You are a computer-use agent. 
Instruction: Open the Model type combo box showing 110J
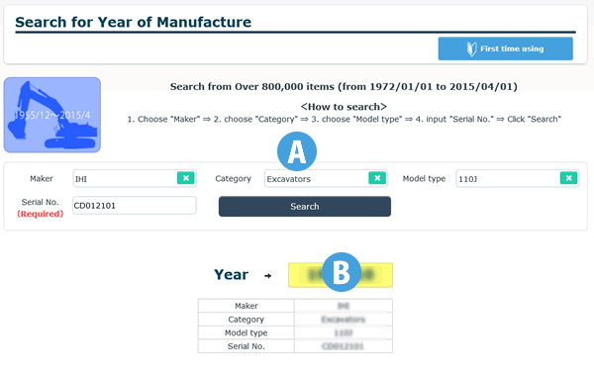(518, 178)
